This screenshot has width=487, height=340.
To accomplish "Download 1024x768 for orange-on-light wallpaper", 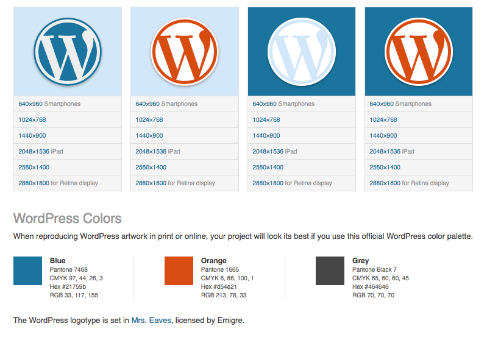I will coord(149,120).
